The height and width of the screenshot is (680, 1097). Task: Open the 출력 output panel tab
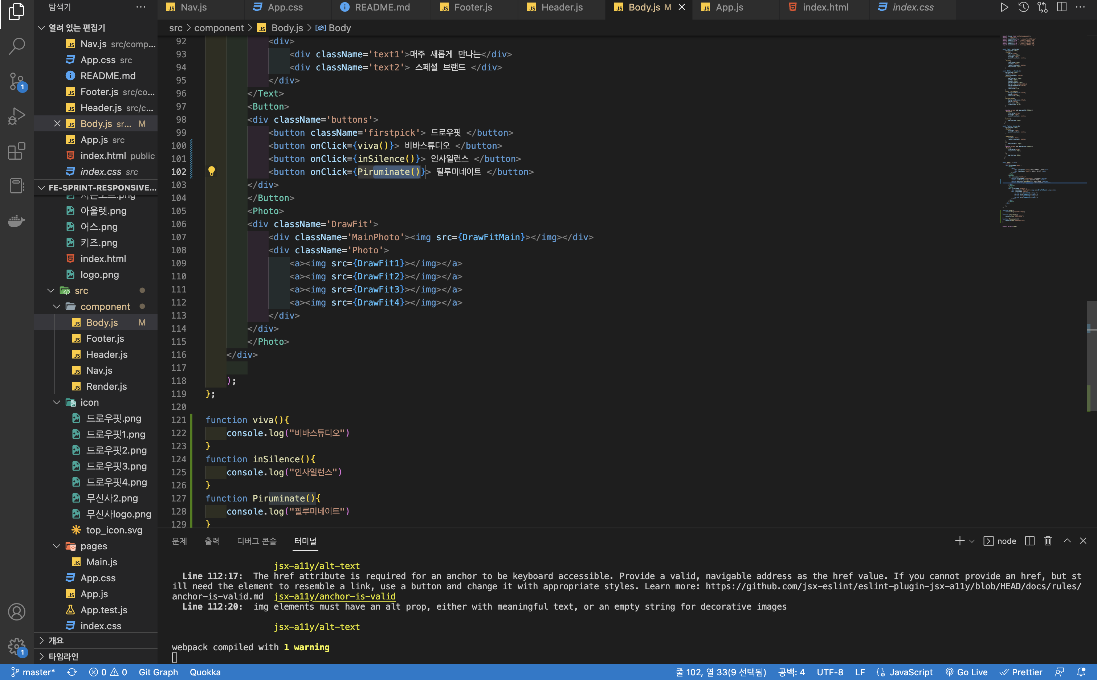click(212, 541)
